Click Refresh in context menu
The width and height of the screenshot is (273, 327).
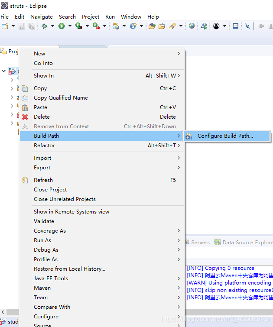[102, 180]
